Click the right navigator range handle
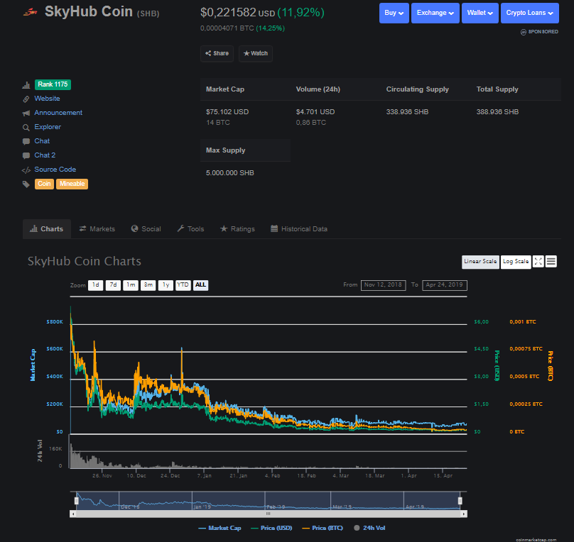Image resolution: width=574 pixels, height=542 pixels. coord(460,501)
